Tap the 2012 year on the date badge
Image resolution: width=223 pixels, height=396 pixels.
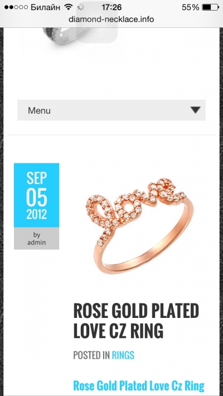click(37, 214)
